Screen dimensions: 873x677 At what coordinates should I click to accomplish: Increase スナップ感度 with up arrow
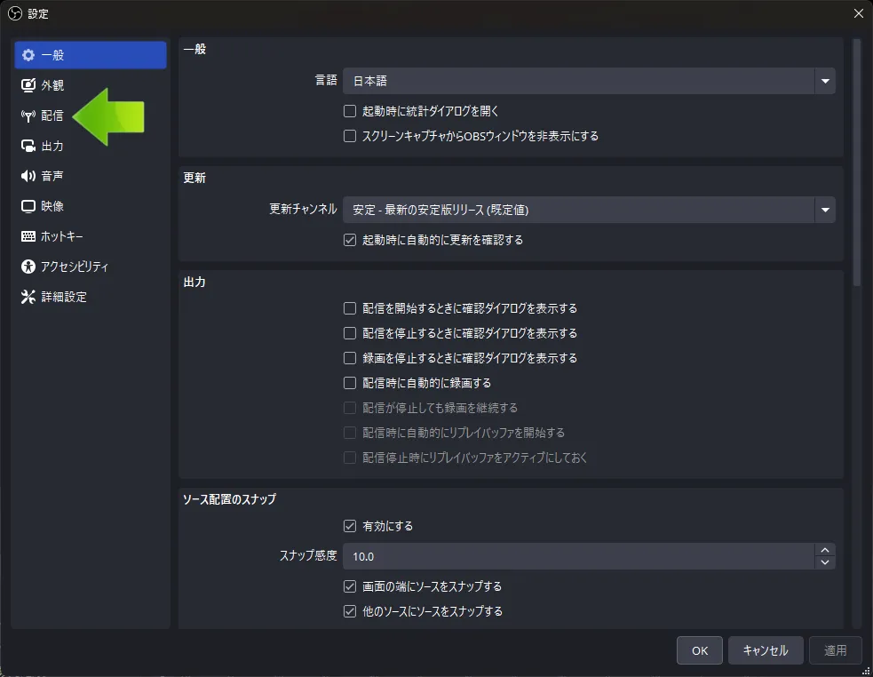click(x=825, y=550)
